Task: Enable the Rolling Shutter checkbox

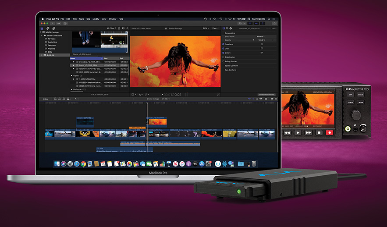Action: click(x=224, y=61)
